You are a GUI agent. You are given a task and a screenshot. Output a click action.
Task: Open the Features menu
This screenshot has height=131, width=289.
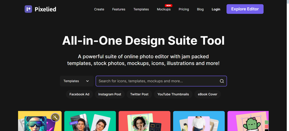tap(119, 9)
